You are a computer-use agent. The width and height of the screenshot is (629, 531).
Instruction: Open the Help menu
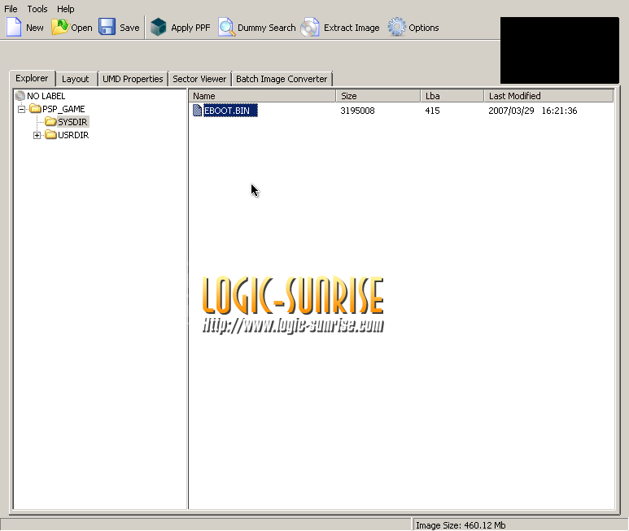(x=65, y=9)
